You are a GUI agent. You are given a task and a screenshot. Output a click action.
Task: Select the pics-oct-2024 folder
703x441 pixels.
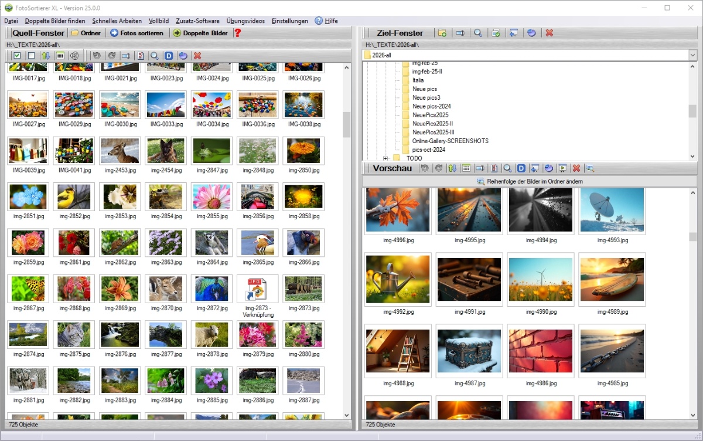(428, 150)
